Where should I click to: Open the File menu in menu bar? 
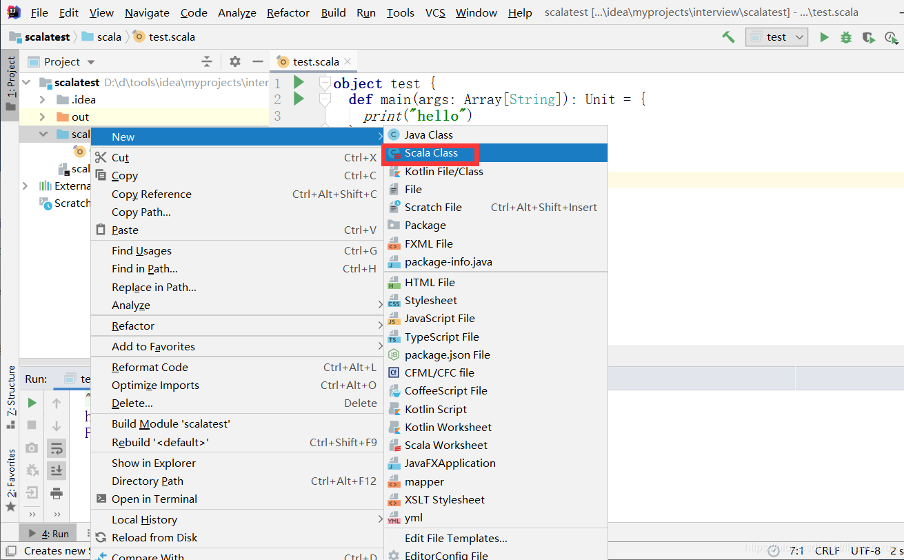click(39, 12)
